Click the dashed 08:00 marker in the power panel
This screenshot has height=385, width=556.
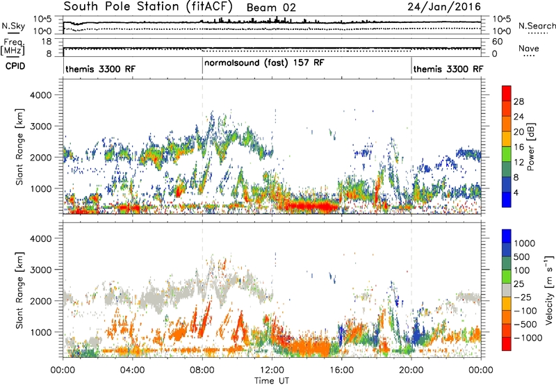[x=202, y=147]
